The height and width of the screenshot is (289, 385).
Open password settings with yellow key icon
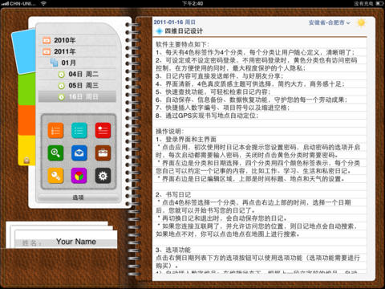(x=55, y=176)
